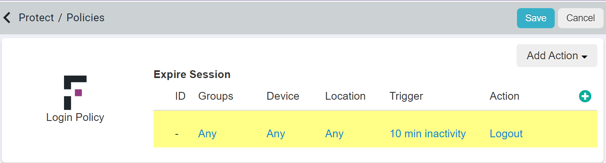Edit the Location value Any

[334, 134]
